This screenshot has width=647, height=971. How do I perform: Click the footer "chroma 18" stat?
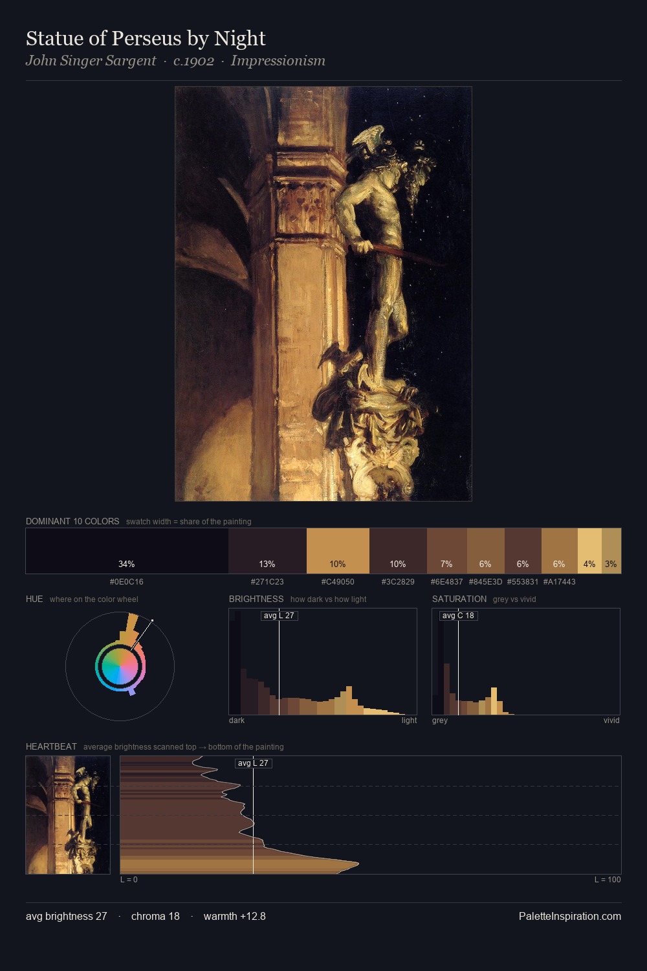click(x=155, y=917)
